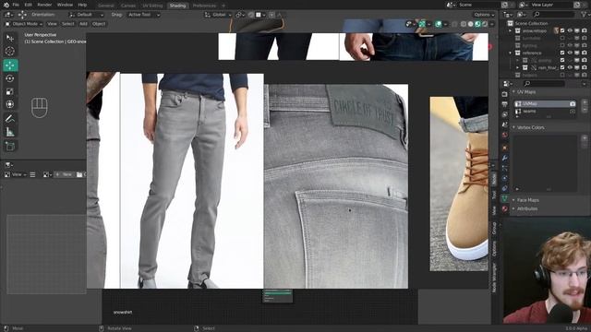The image size is (591, 332).
Task: Uncheck the rain_final collection checkbox
Action: point(562,67)
